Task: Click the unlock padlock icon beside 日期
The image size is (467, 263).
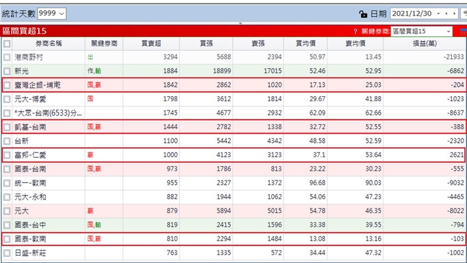Action: pyautogui.click(x=363, y=14)
